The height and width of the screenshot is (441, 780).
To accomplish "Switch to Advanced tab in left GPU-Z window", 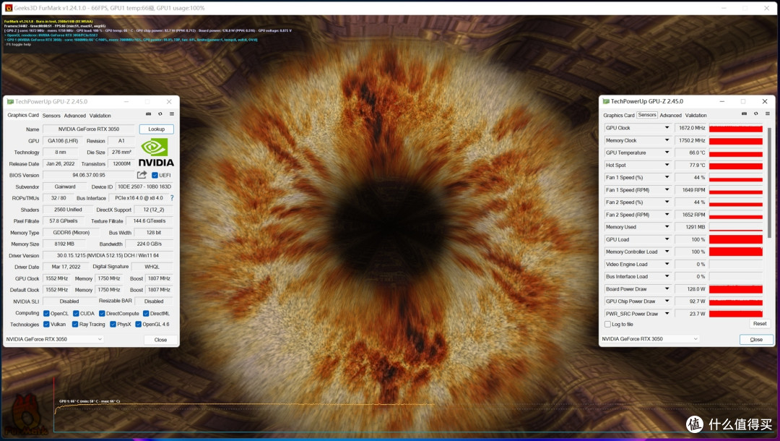I will (x=74, y=116).
